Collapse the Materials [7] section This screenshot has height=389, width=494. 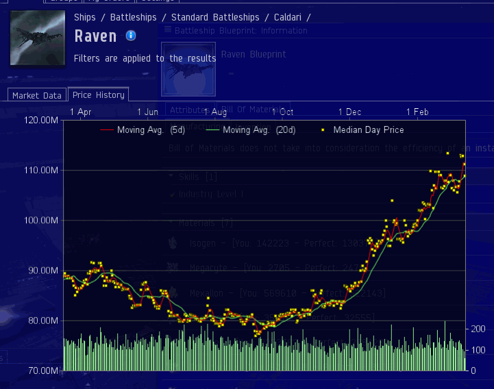coord(171,223)
